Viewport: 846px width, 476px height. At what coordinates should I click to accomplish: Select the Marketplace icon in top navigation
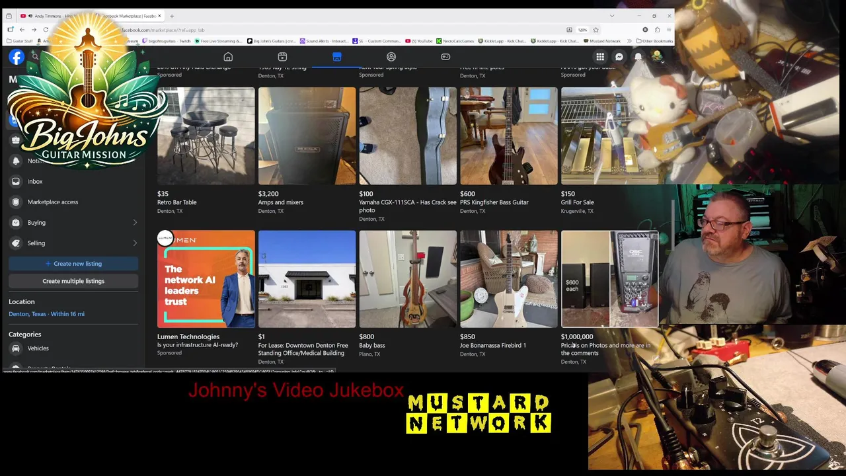pyautogui.click(x=336, y=57)
